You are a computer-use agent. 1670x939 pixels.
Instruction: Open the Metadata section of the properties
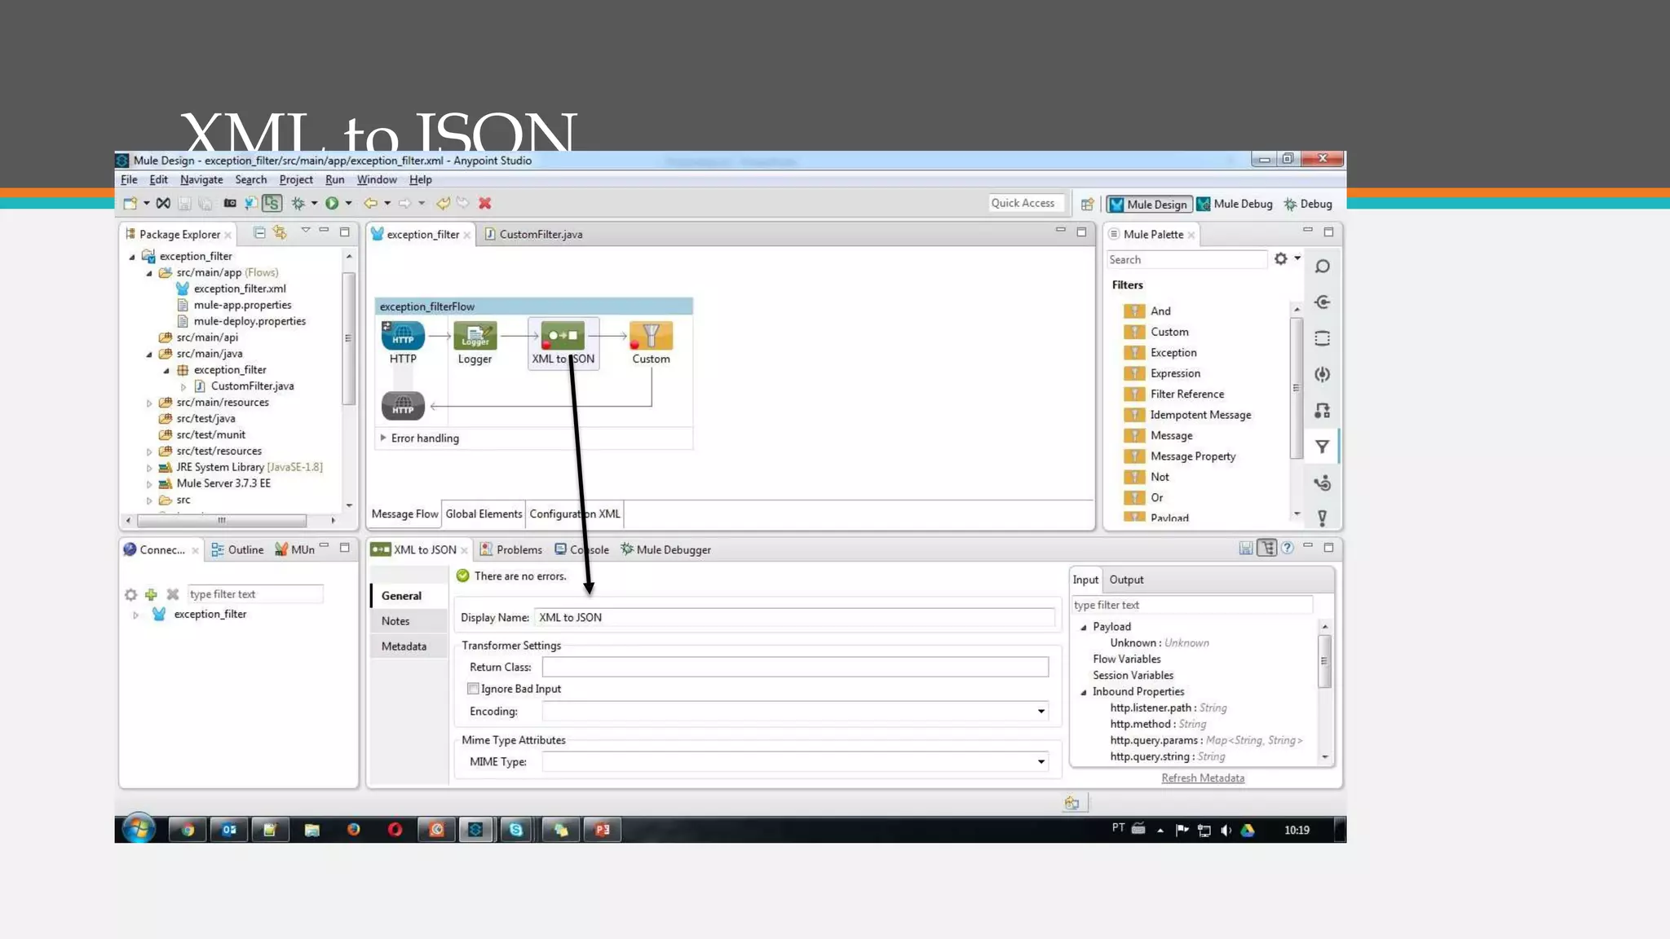pos(404,646)
